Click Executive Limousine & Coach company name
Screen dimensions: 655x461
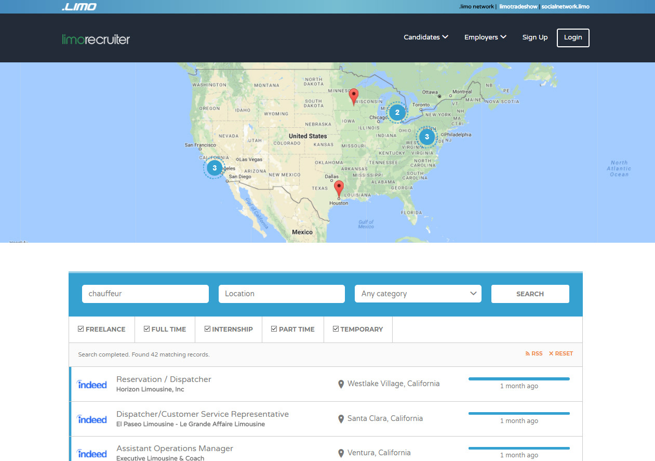[160, 458]
